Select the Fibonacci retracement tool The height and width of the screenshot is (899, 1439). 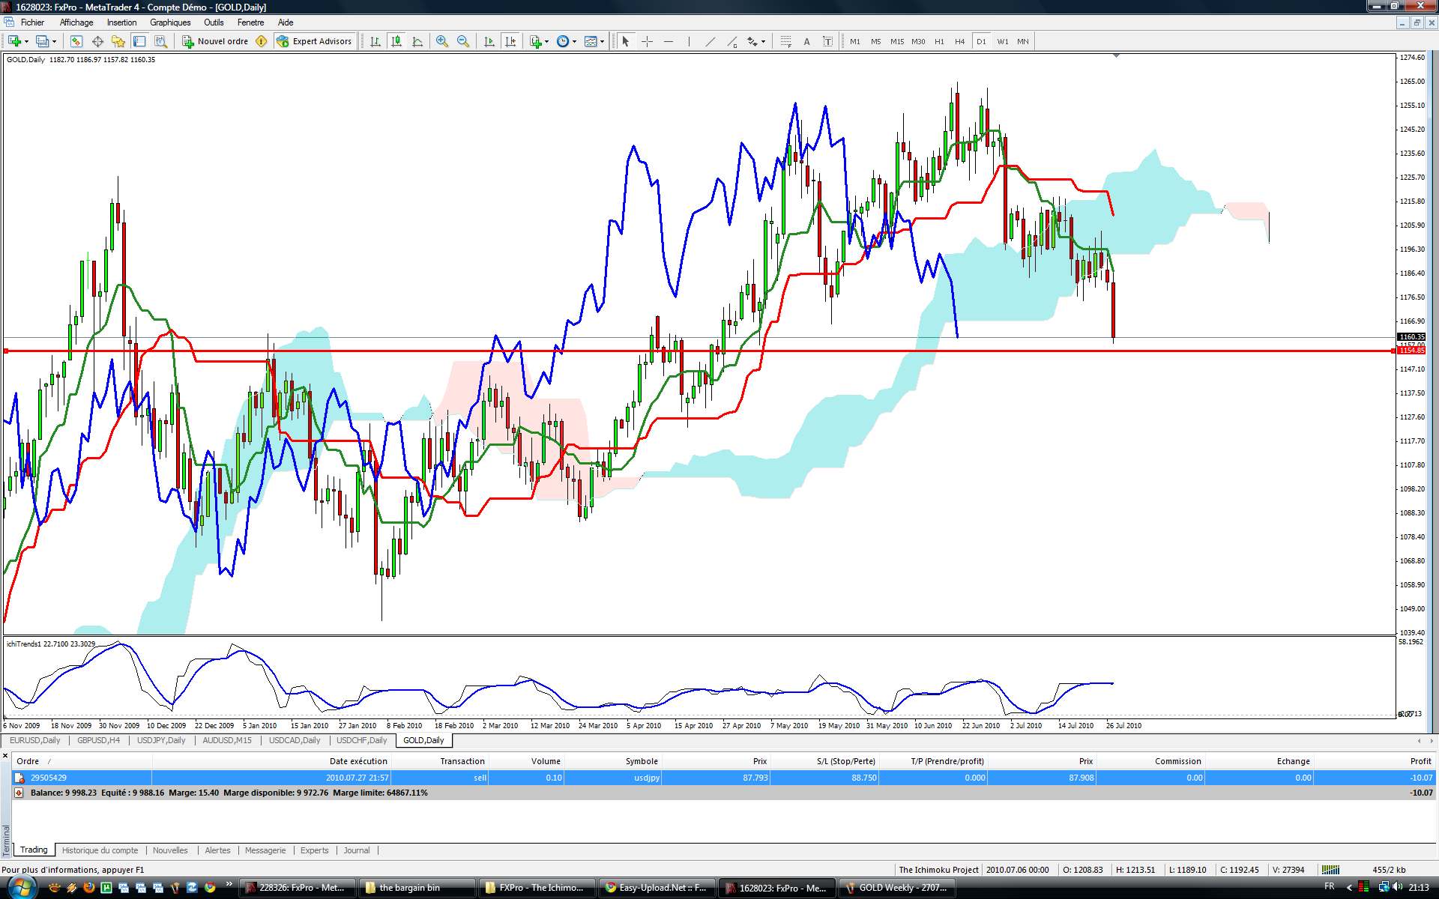[785, 41]
